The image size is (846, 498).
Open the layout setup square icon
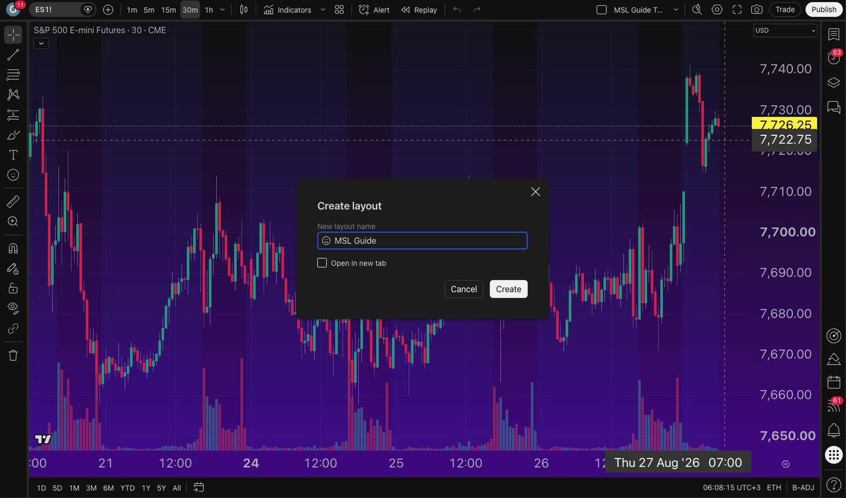pos(602,10)
